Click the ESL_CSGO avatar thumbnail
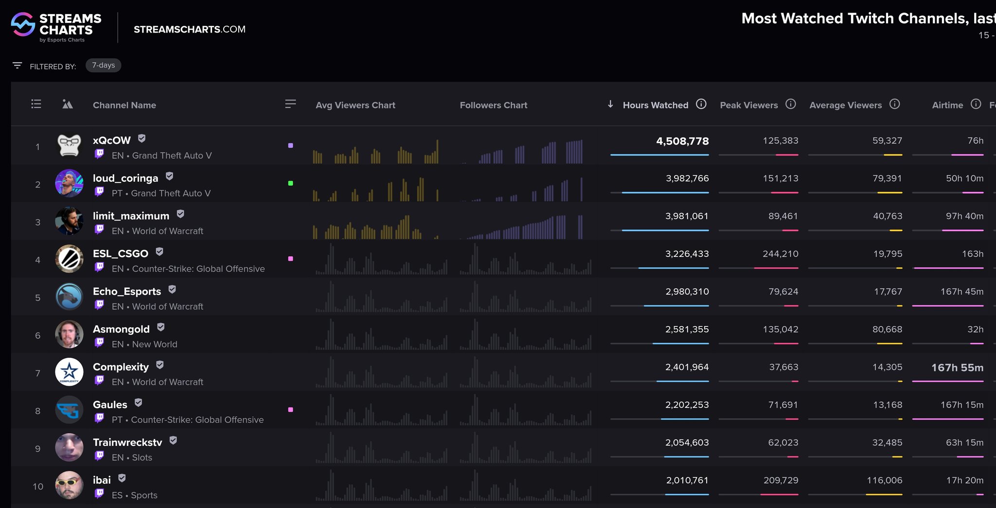The height and width of the screenshot is (508, 996). (69, 259)
